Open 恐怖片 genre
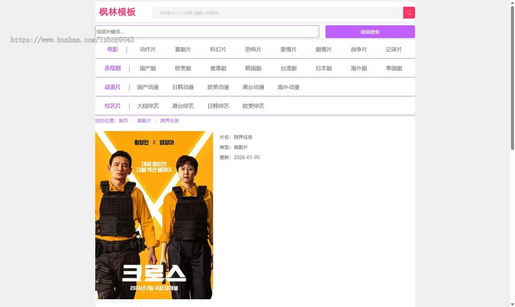This screenshot has width=515, height=307. (253, 49)
